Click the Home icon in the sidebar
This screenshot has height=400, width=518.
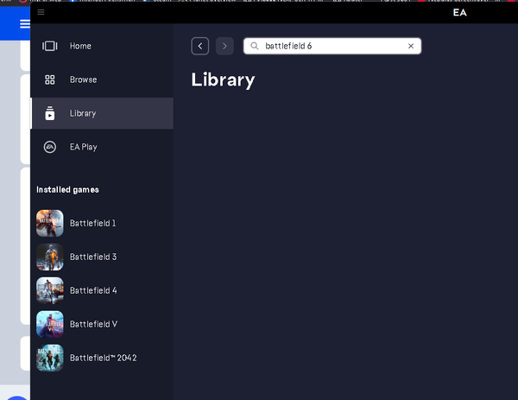50,46
